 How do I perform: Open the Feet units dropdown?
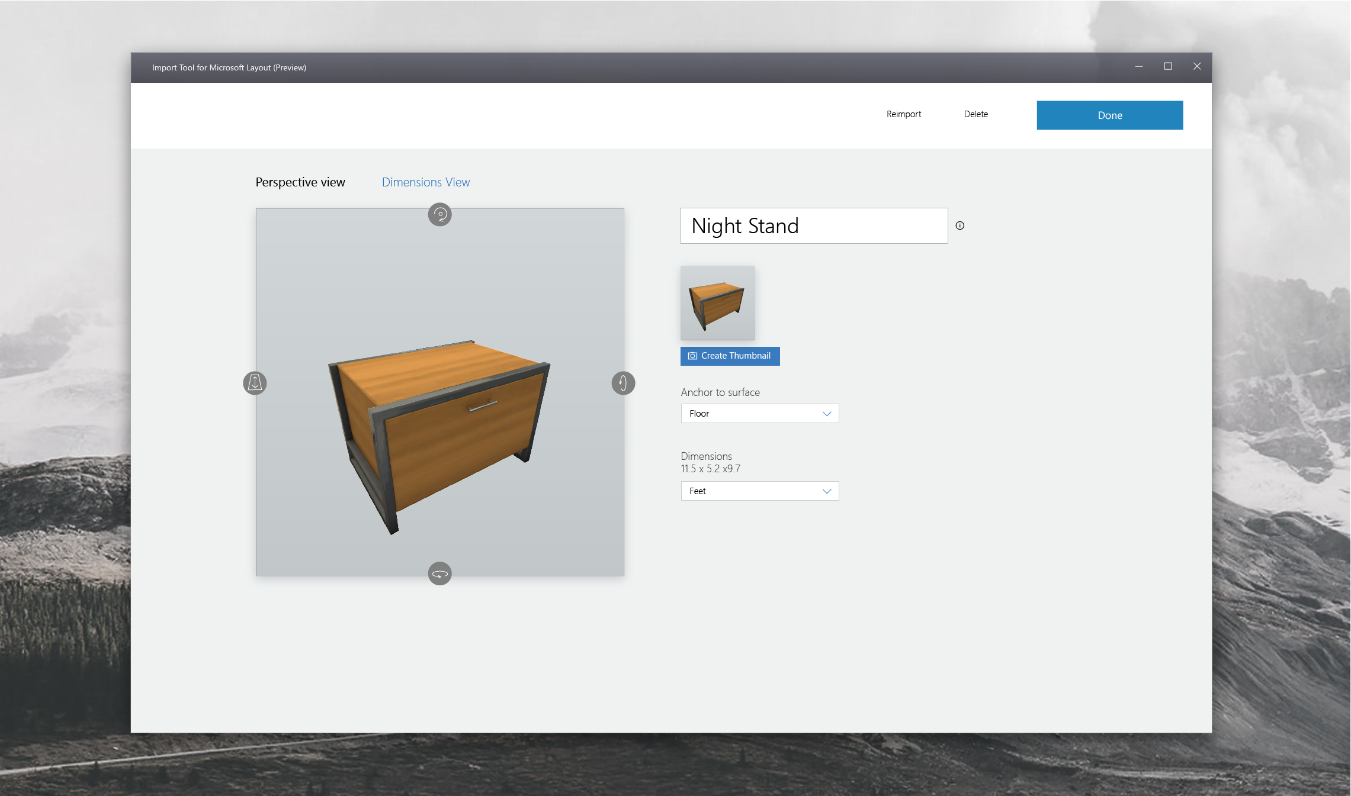tap(759, 491)
